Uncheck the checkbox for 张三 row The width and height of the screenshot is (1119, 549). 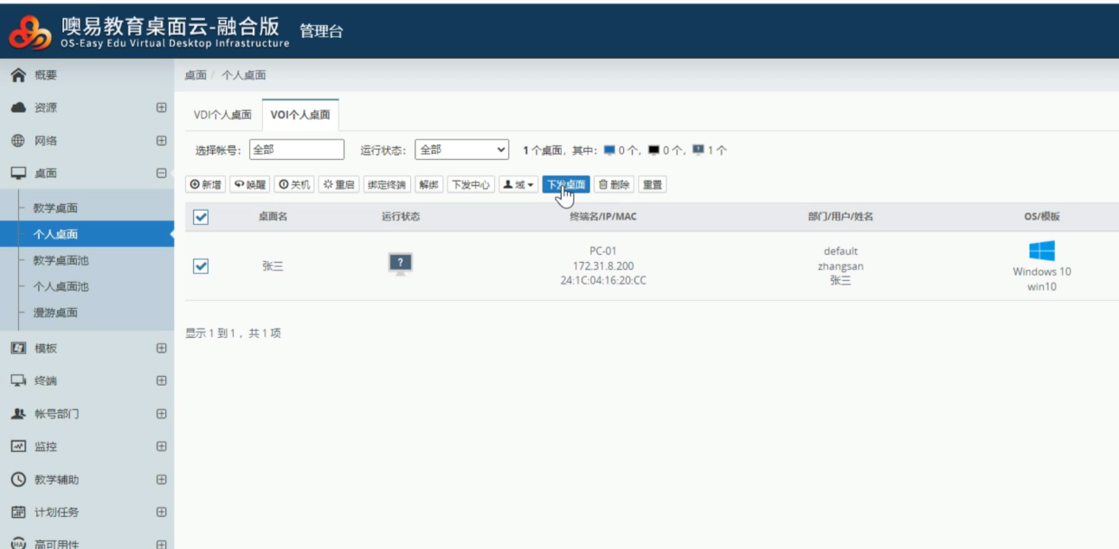pyautogui.click(x=201, y=266)
